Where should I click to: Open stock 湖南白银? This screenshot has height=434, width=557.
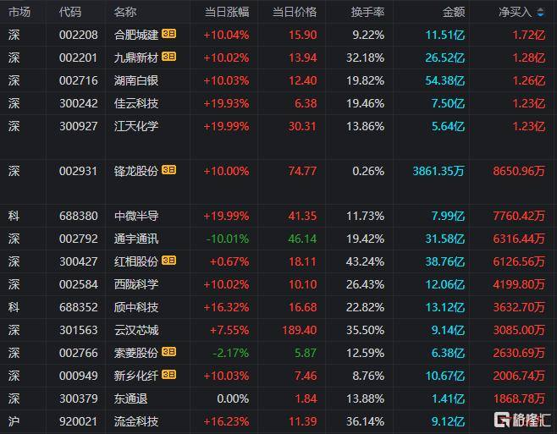tap(135, 80)
